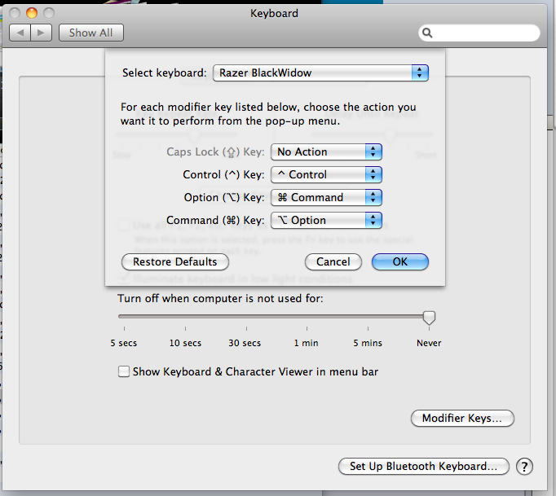Image resolution: width=556 pixels, height=496 pixels.
Task: Click the '10 secs' slider label
Action: click(185, 343)
